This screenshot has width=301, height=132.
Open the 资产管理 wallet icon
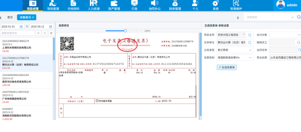(114, 3)
